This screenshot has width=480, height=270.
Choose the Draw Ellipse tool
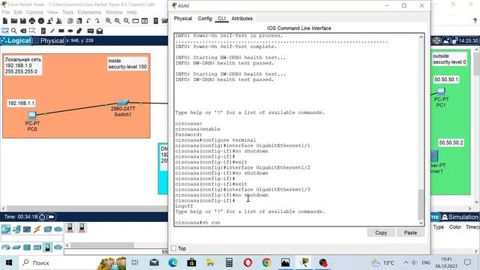click(x=70, y=31)
